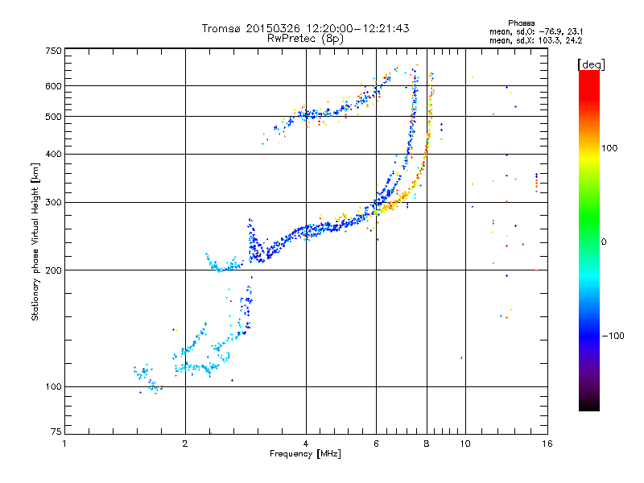Click the x-axis tick label '10'

[465, 444]
